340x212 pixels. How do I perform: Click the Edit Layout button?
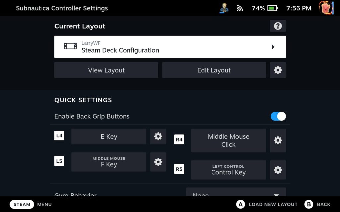(214, 70)
